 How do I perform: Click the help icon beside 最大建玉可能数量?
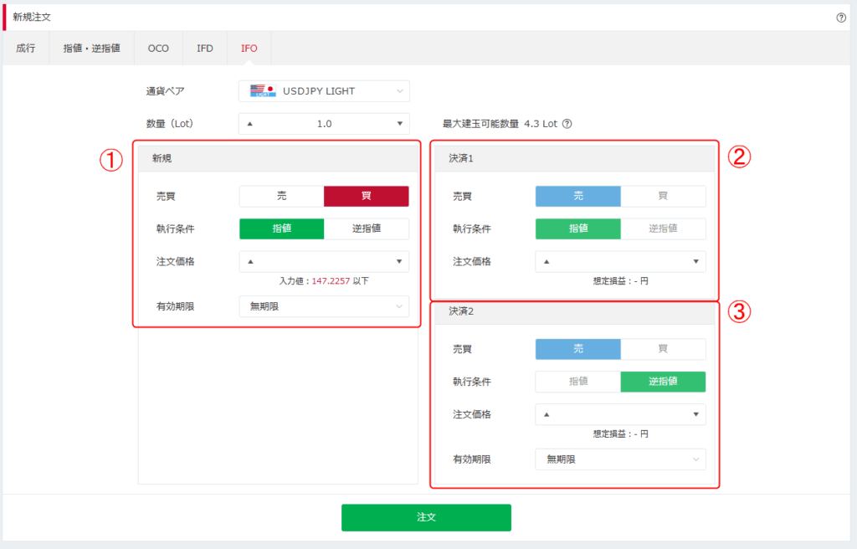point(567,124)
